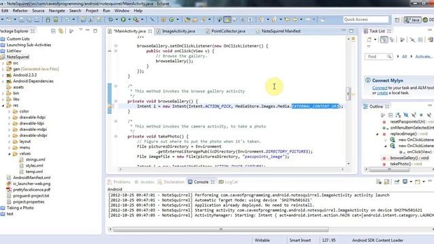Collapse replaceImage() in Outline
The image size is (434, 244).
pos(377,134)
